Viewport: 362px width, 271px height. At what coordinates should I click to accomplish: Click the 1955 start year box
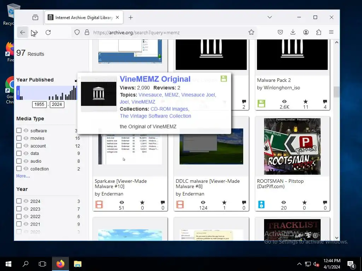point(39,104)
